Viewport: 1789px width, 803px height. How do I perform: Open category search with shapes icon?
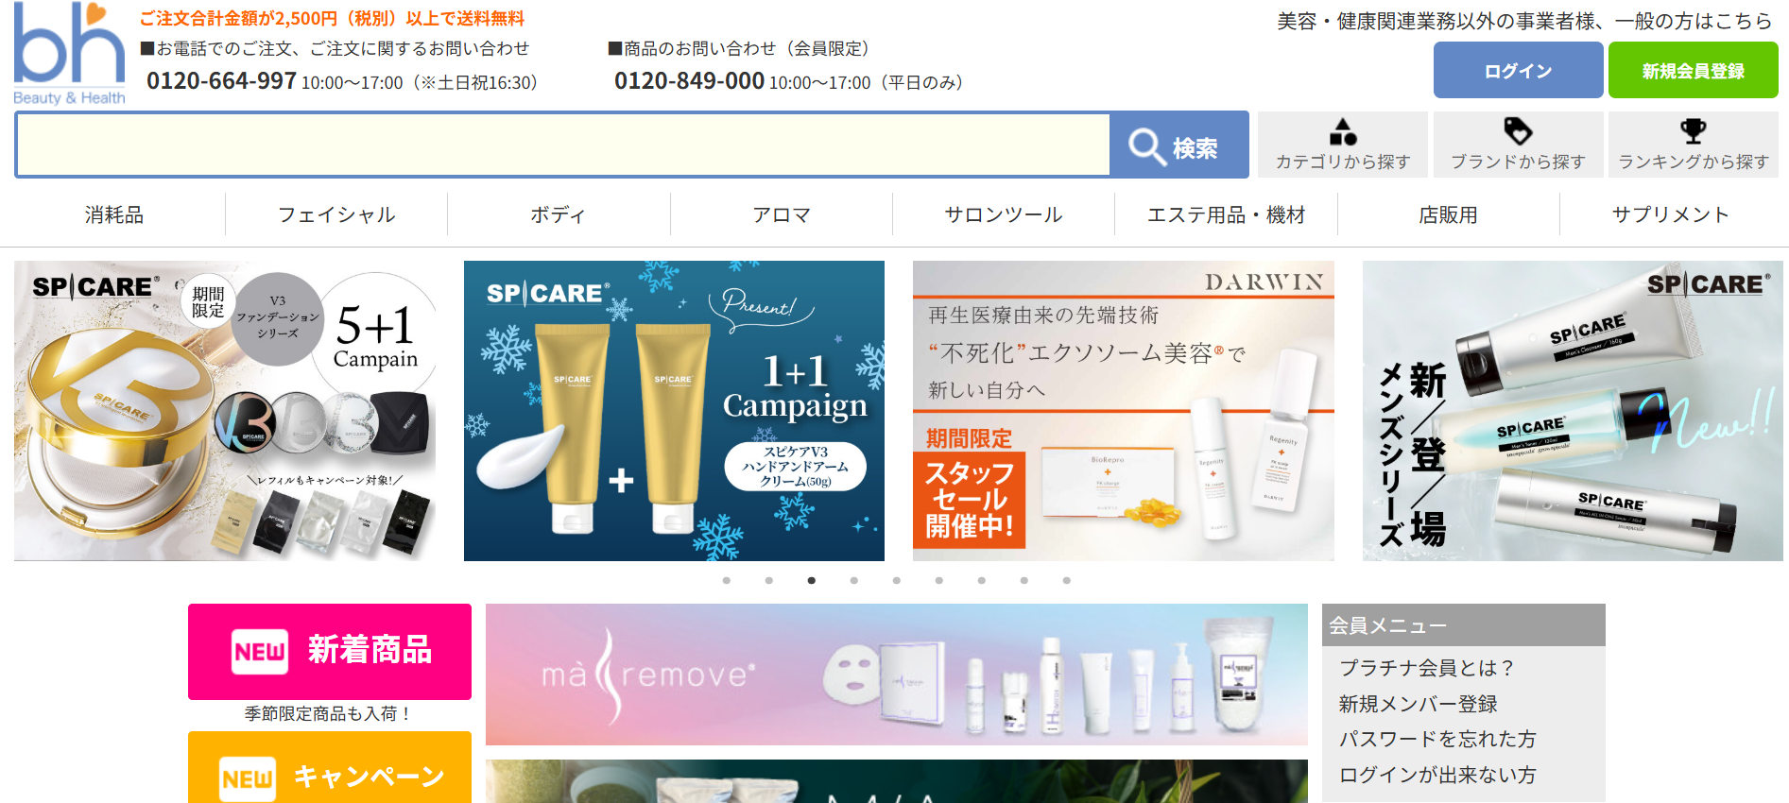pos(1342,145)
